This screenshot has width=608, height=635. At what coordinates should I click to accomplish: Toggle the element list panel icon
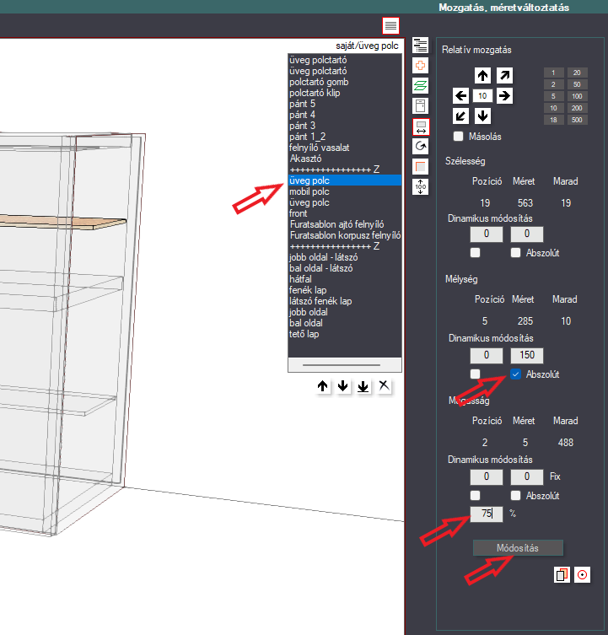tap(390, 26)
